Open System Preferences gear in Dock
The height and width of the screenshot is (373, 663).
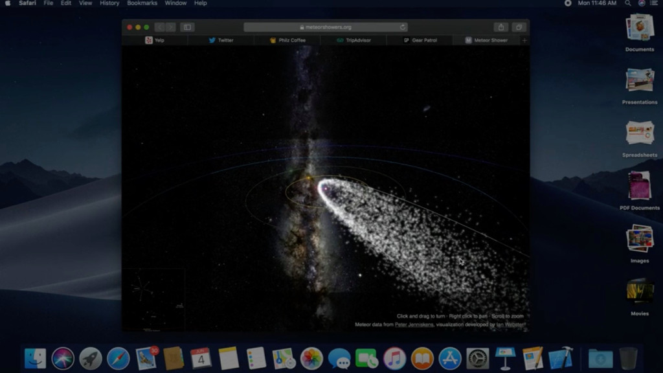pyautogui.click(x=477, y=358)
